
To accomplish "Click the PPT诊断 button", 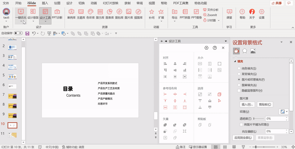I will tap(57, 14).
